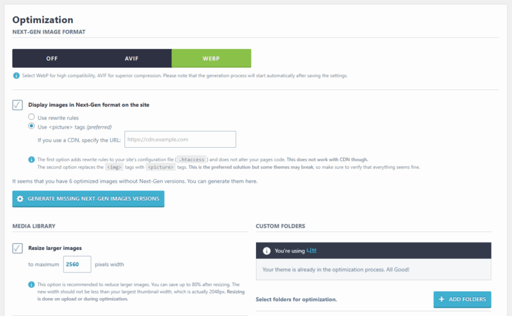
Task: Click the Add Folders button
Action: click(462, 299)
